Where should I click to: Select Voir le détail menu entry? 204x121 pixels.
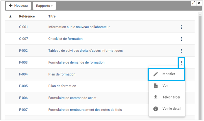point(171,109)
